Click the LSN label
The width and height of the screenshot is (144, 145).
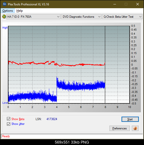tap(38, 119)
